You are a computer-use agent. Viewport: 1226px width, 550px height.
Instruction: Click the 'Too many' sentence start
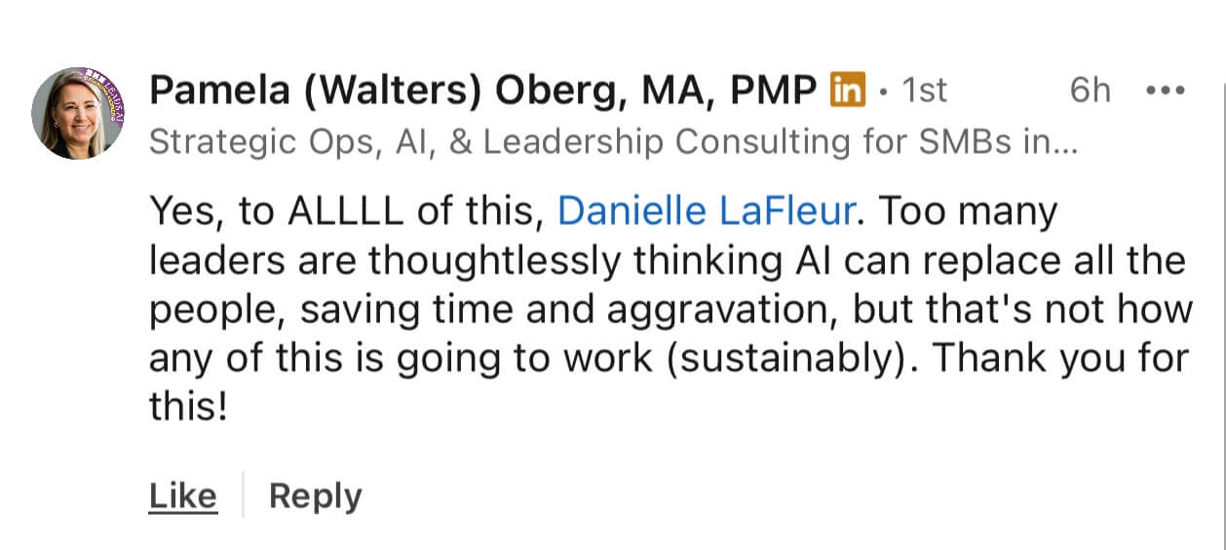[x=973, y=212]
